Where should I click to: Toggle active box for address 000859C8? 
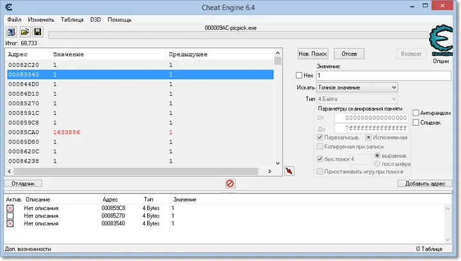pos(10,208)
